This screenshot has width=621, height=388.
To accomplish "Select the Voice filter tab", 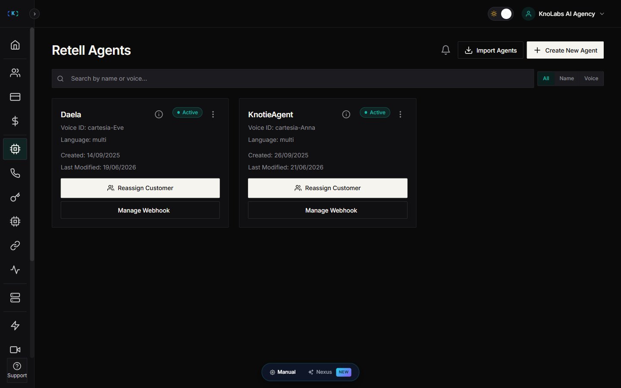I will pyautogui.click(x=591, y=78).
